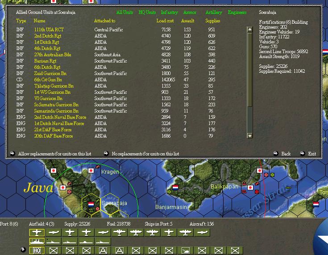Click the round arrow button left of the HQ icon
This screenshot has height=255, width=328.
pyautogui.click(x=23, y=250)
